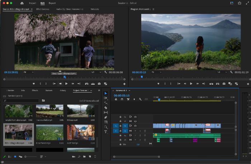The width and height of the screenshot is (251, 164).
Task: Click New Bin folder icon in Project panel
Action: [84, 156]
